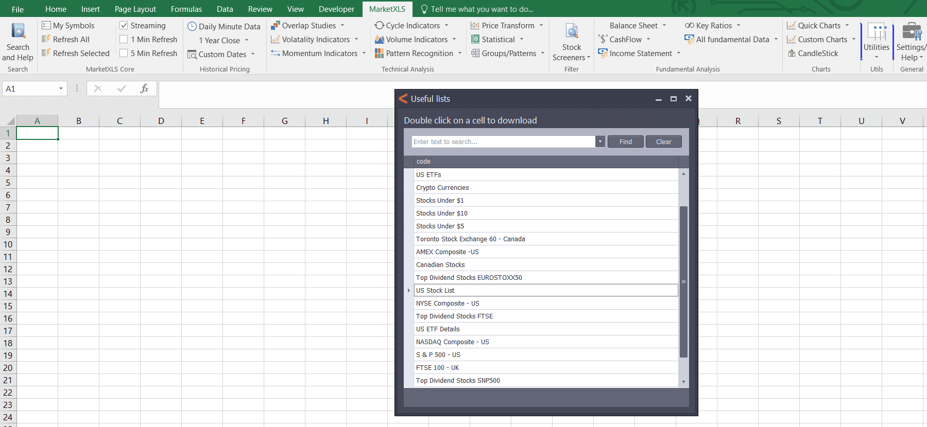
Task: Select the S & P 500 - US row
Action: [x=546, y=354]
